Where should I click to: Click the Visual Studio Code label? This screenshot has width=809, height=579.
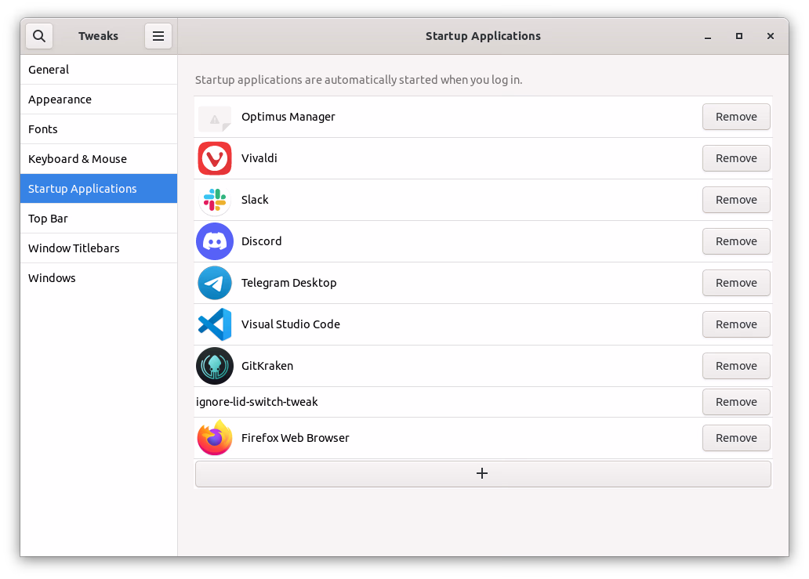[291, 324]
